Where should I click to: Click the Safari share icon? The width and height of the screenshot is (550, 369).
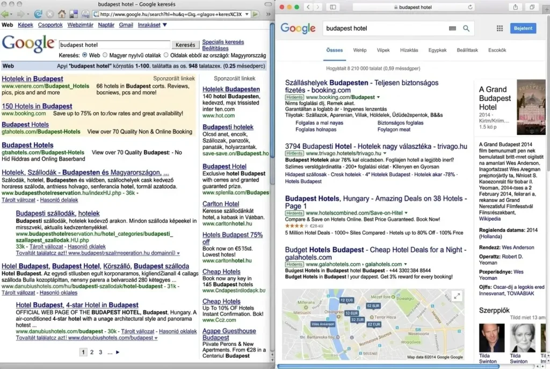[515, 7]
